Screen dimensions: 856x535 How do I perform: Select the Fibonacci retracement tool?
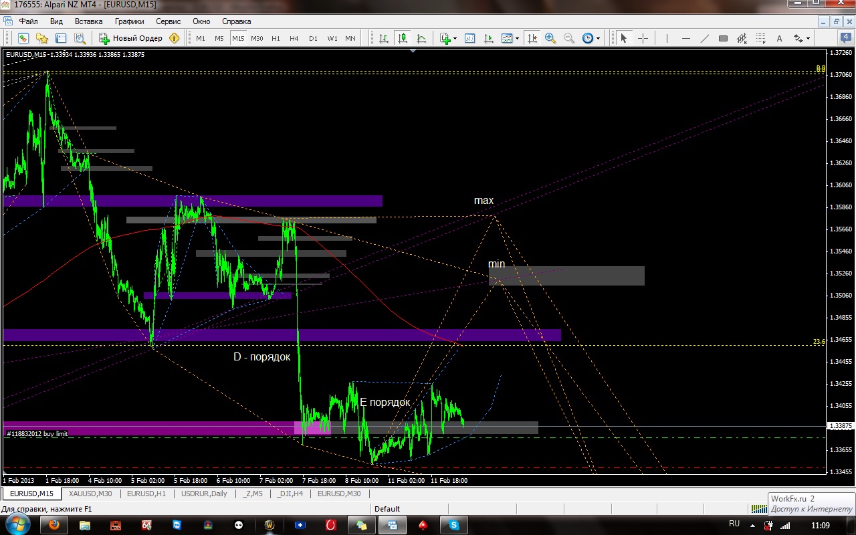coord(760,38)
